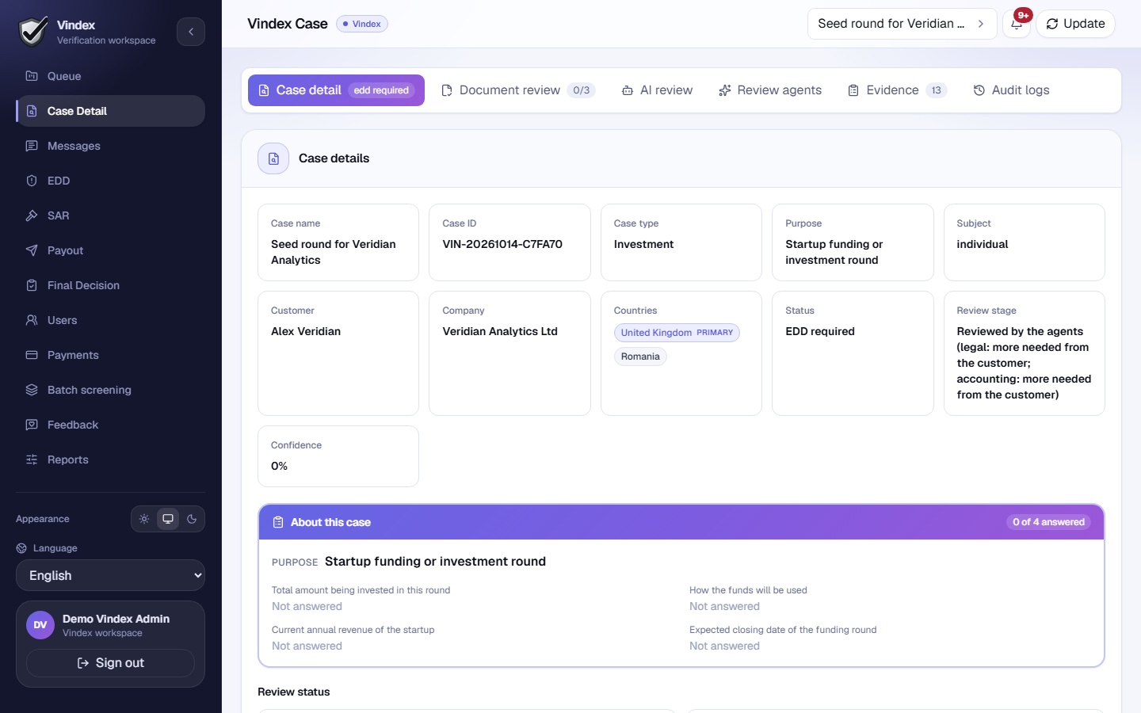Click the Case details document icon

click(273, 158)
